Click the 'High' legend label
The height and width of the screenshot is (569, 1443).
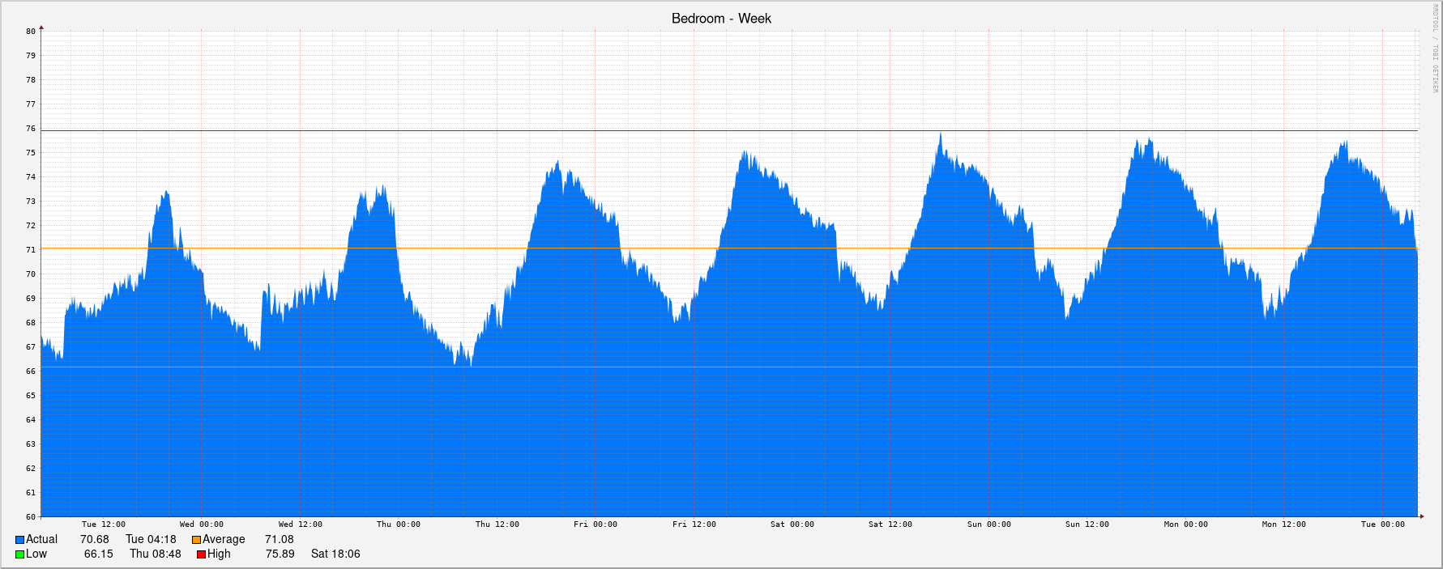click(219, 554)
